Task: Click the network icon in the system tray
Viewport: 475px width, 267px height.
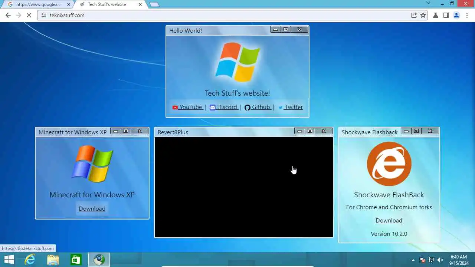Action: point(431,260)
